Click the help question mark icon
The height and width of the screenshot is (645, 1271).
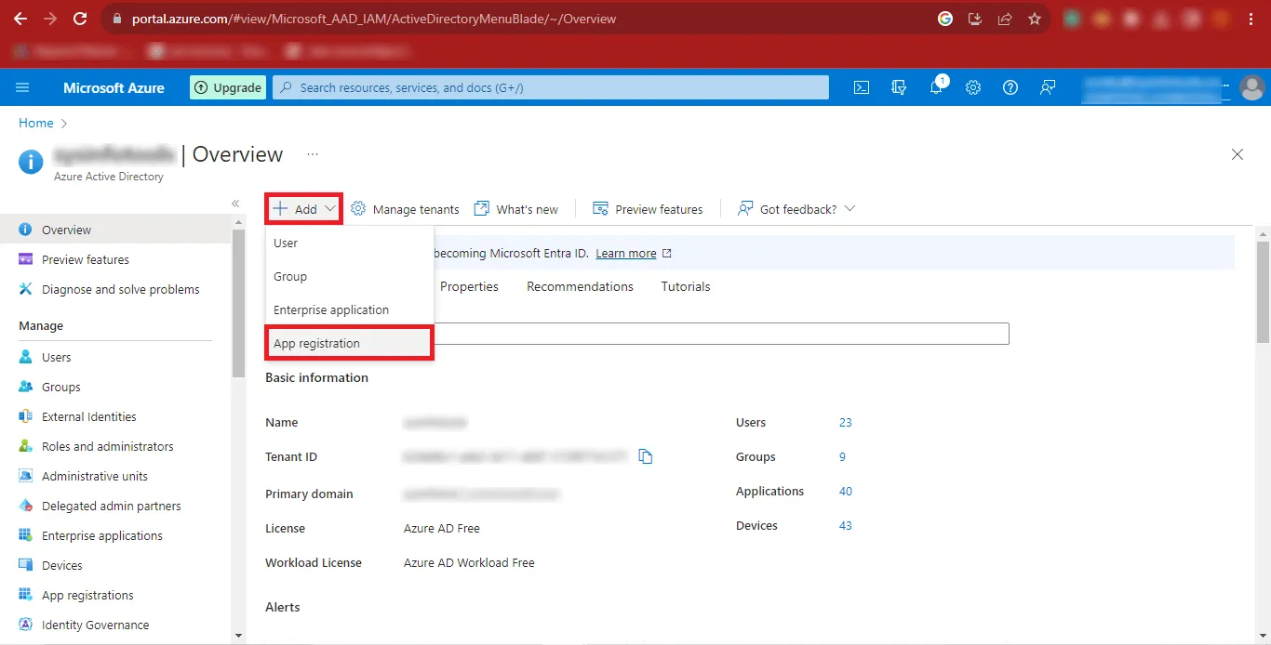[x=1010, y=87]
